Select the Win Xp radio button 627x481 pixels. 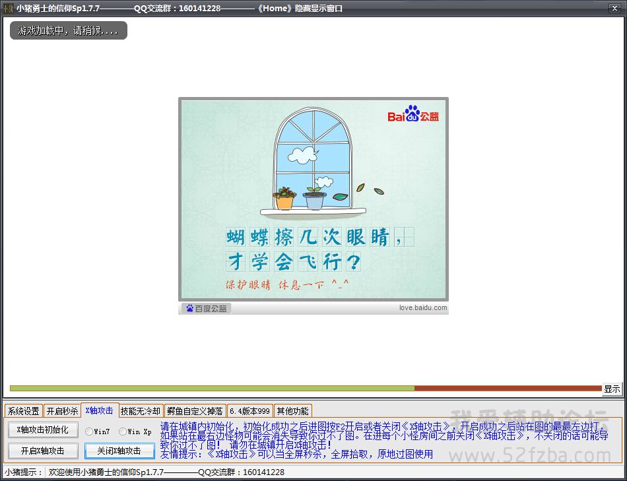122,432
